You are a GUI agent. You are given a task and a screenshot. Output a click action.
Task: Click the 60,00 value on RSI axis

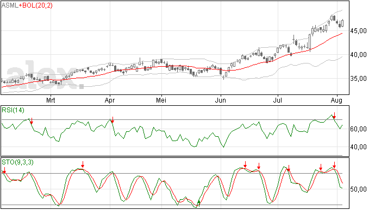358,129
